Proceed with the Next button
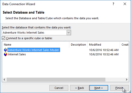The height and width of the screenshot is (93, 131). tap(99, 88)
